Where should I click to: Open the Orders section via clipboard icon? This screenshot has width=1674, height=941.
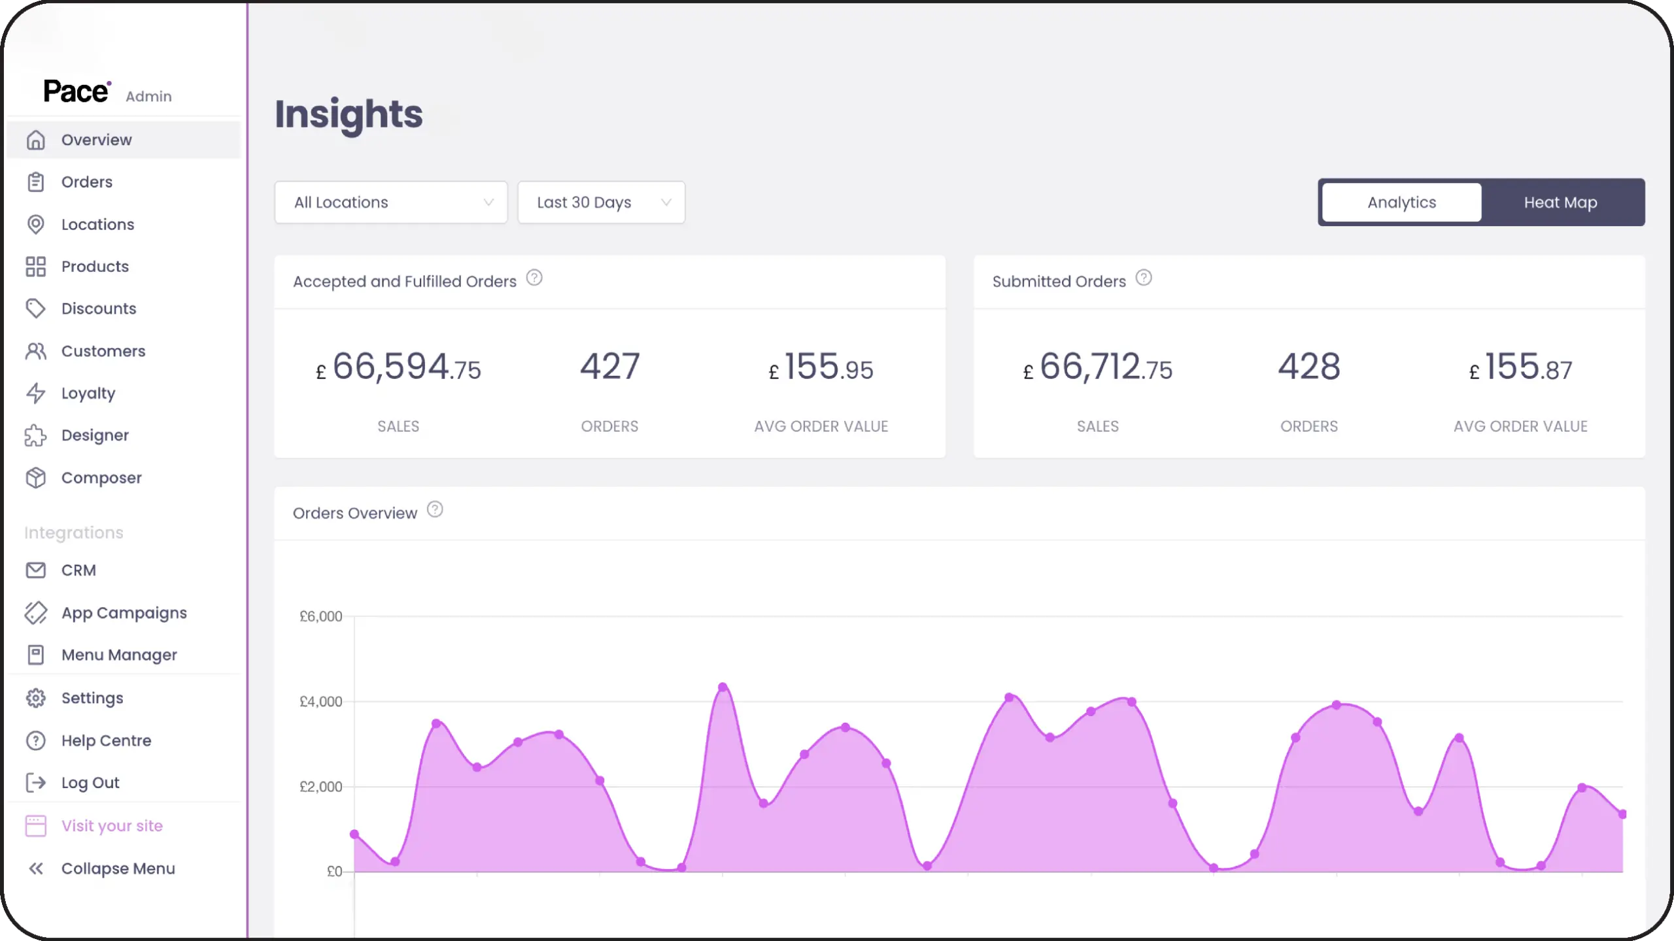(36, 182)
